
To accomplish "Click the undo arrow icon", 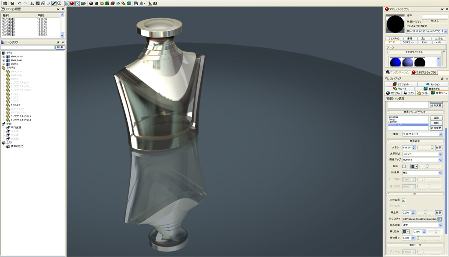I will coord(19,3).
